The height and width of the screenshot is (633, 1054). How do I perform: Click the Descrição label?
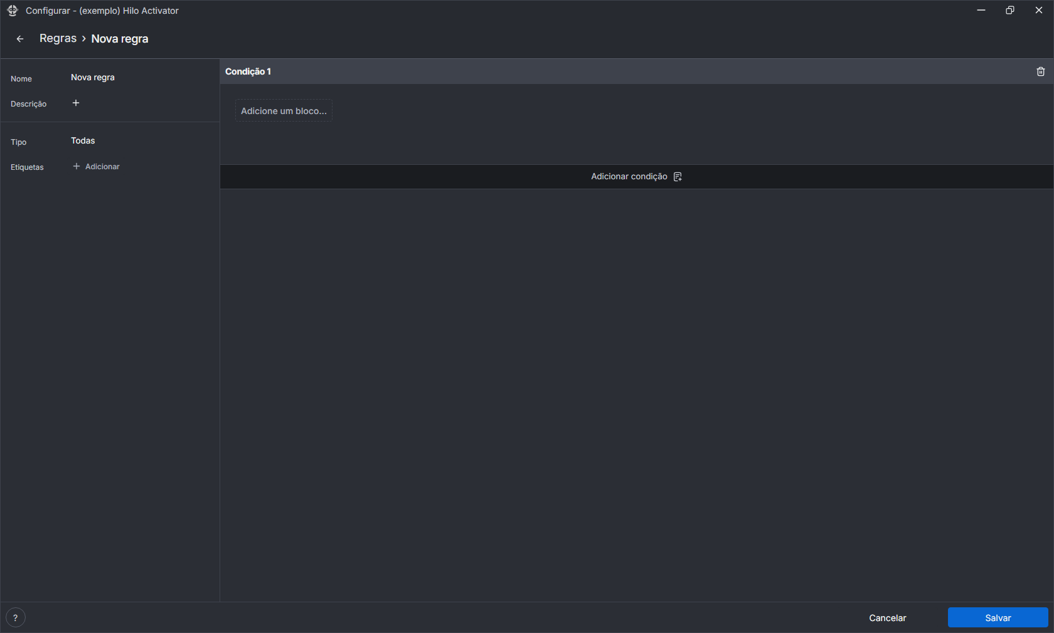coord(29,104)
